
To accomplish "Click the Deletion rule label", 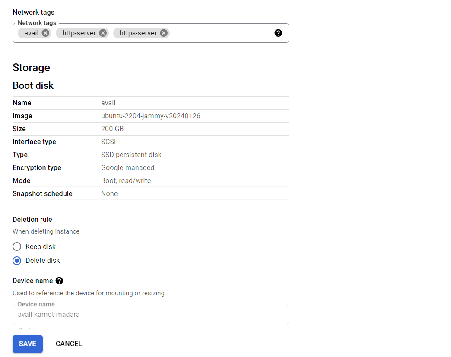I will (32, 220).
